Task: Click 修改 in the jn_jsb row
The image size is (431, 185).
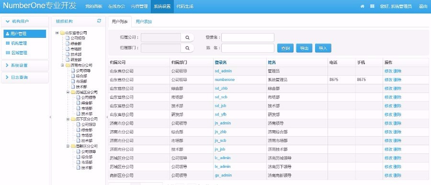Action: pos(388,149)
